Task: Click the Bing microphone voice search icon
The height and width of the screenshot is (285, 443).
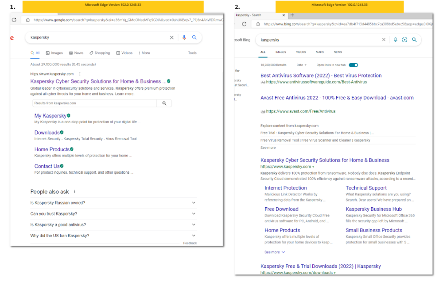Action: click(x=395, y=40)
